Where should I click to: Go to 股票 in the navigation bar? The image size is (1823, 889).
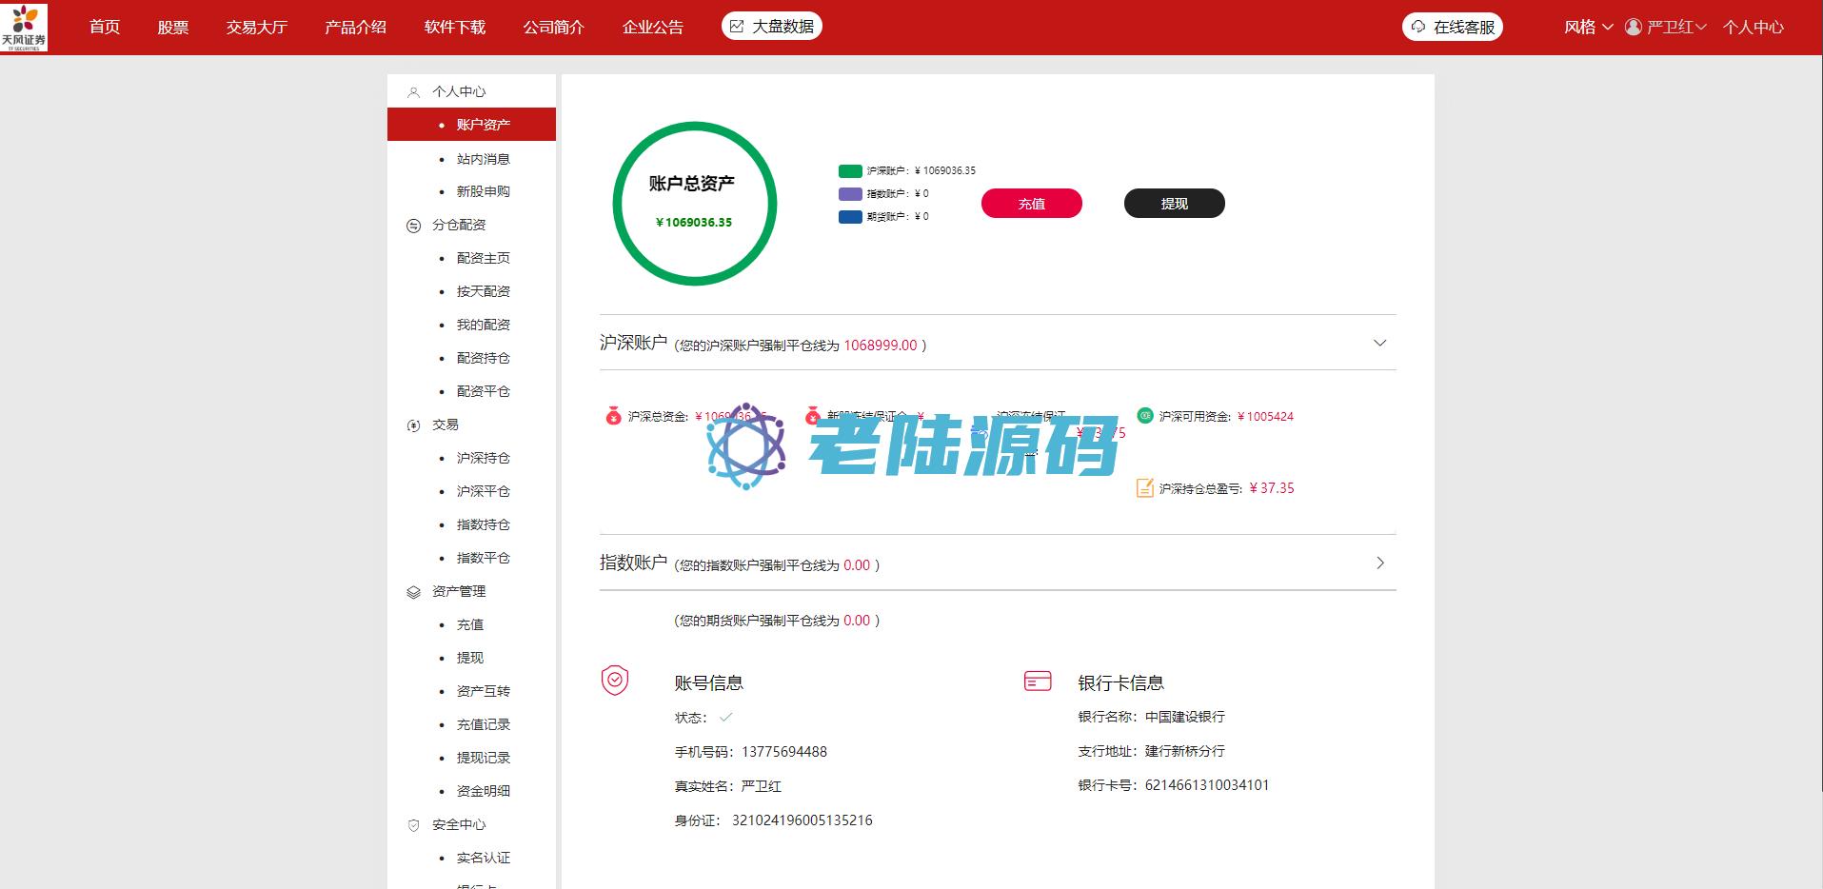172,27
